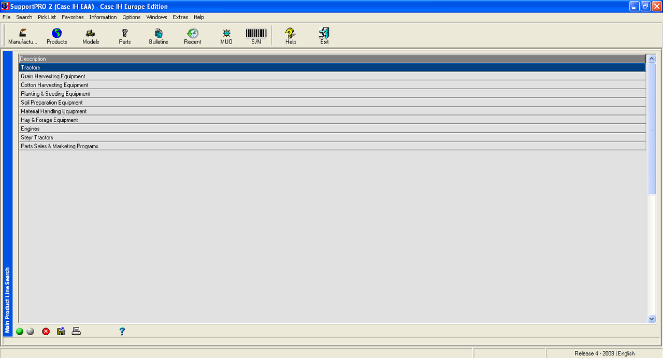663x358 pixels.
Task: Click the scrollbar down arrow
Action: pyautogui.click(x=652, y=319)
